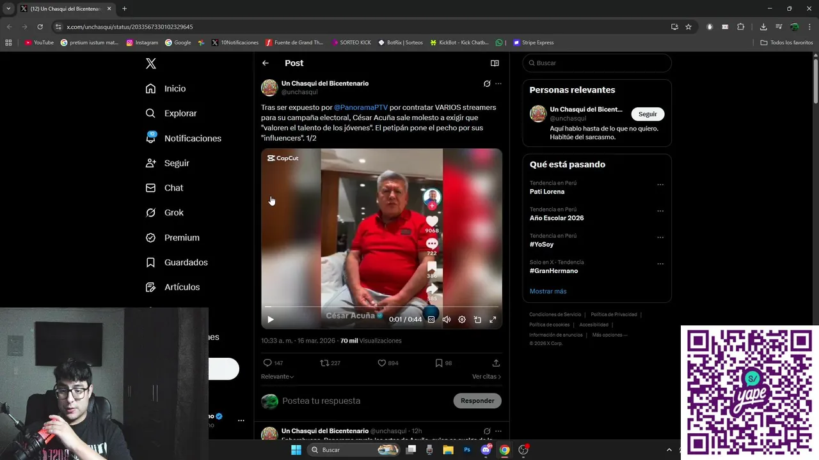The width and height of the screenshot is (819, 460).
Task: Open OBS Studio from the taskbar
Action: click(x=523, y=450)
